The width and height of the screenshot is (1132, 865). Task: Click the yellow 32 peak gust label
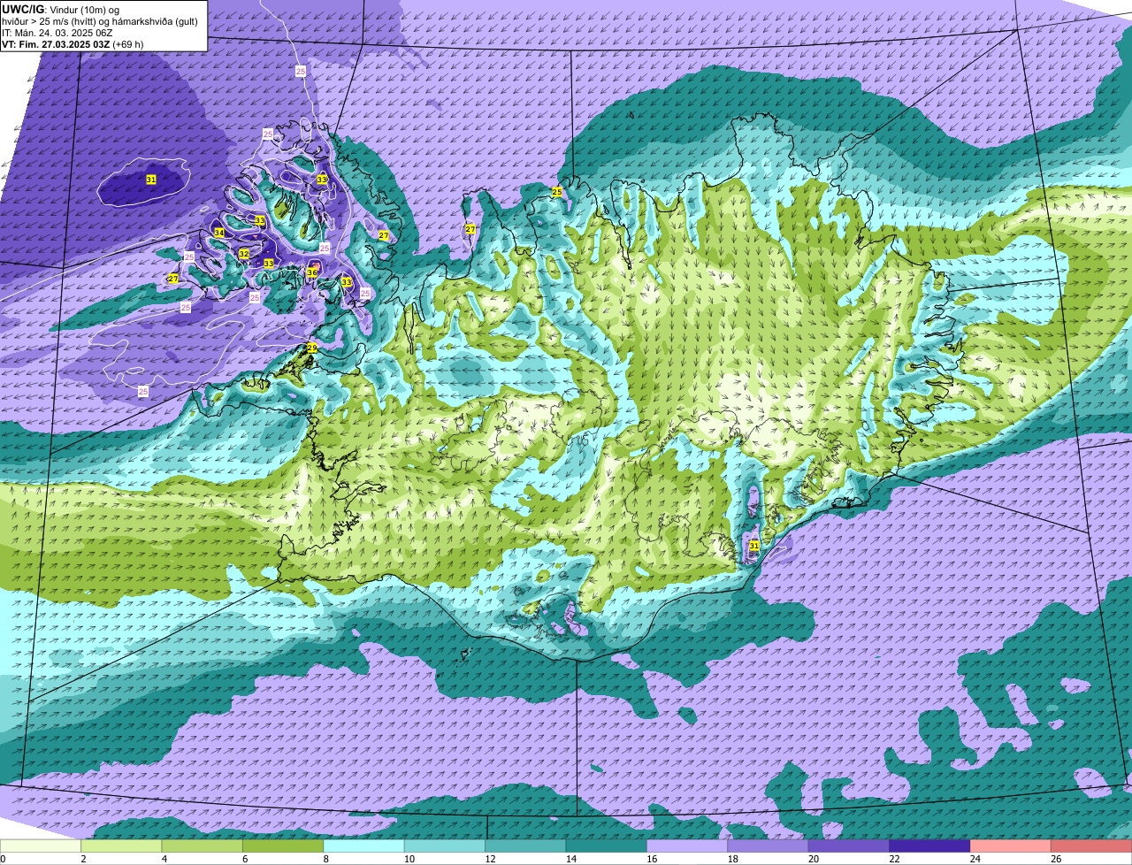coord(244,254)
